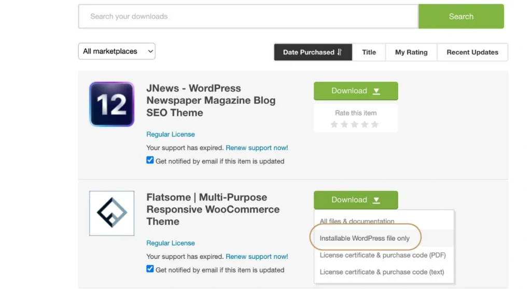
Task: Select Installable WordPress file only
Action: tap(384, 238)
